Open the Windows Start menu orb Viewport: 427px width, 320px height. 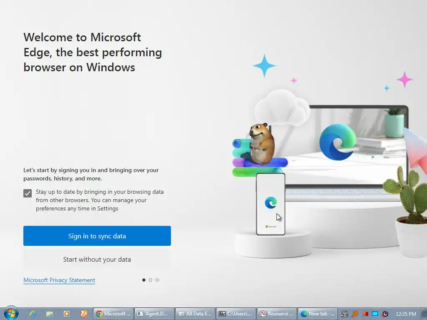11,313
